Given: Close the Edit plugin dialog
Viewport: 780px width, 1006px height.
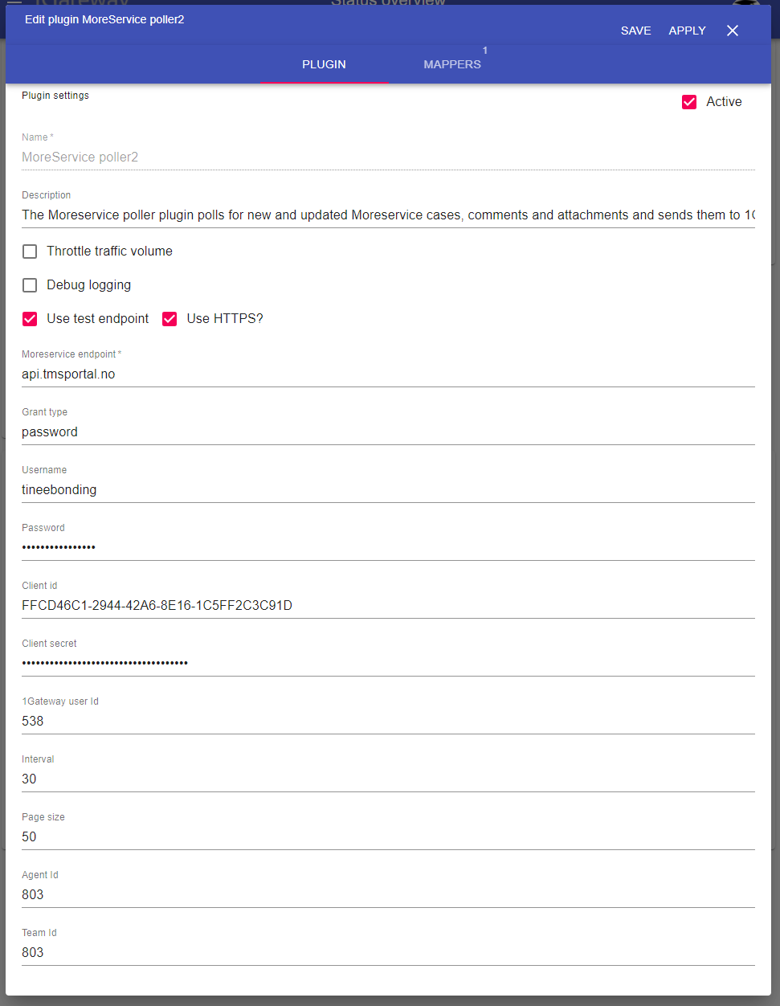Looking at the screenshot, I should pos(732,31).
